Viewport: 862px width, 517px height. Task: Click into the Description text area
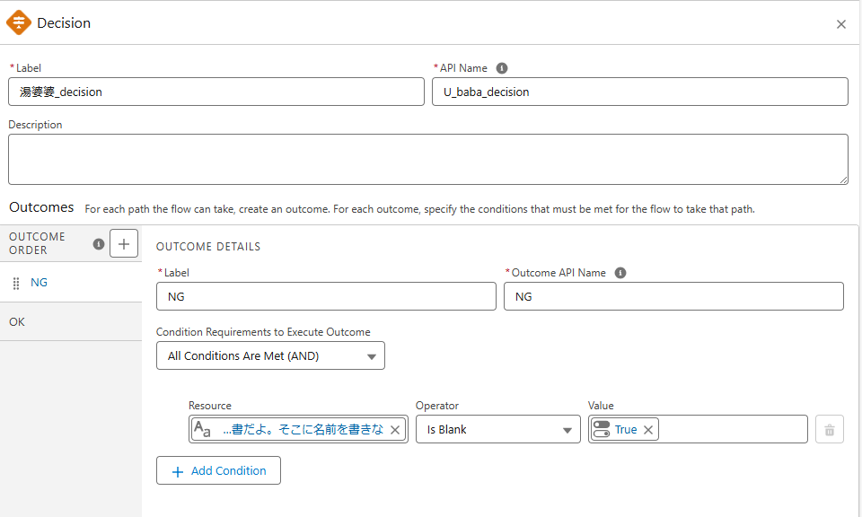(427, 160)
